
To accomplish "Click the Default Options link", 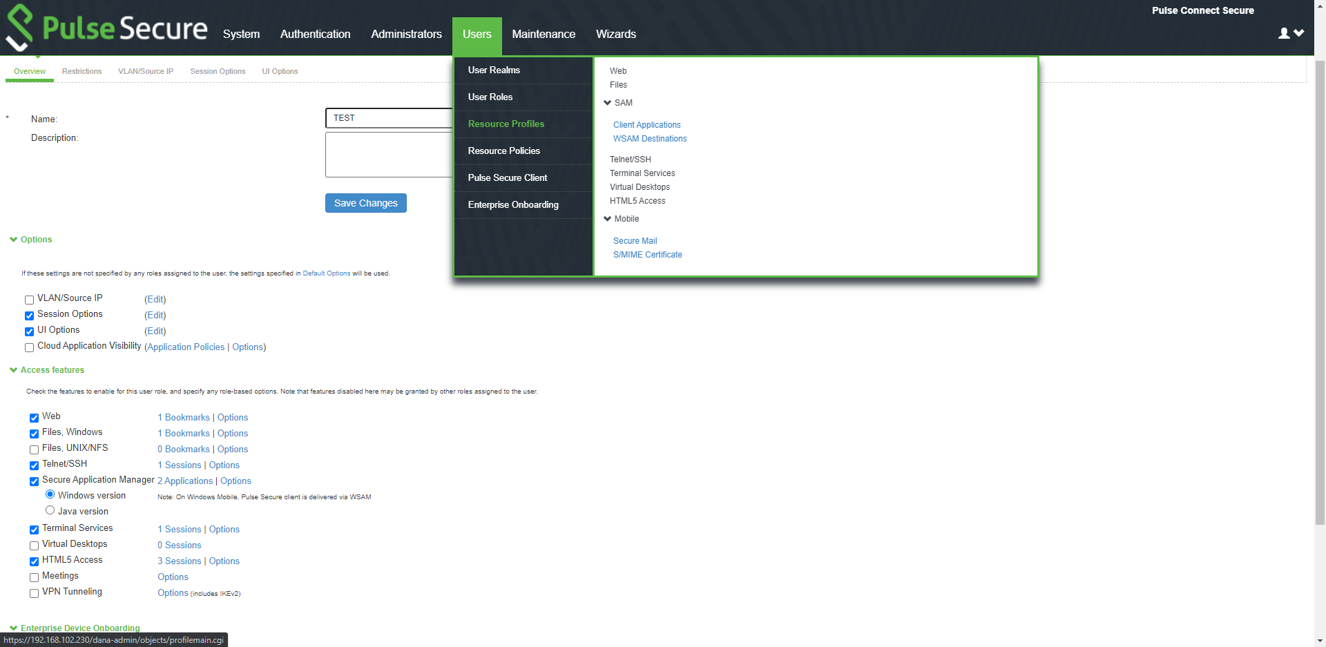I will pyautogui.click(x=327, y=273).
